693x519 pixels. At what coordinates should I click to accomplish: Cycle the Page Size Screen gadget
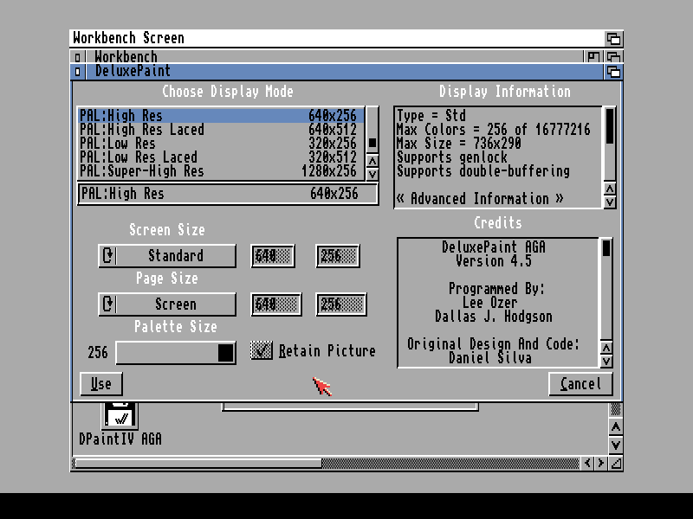click(x=167, y=304)
